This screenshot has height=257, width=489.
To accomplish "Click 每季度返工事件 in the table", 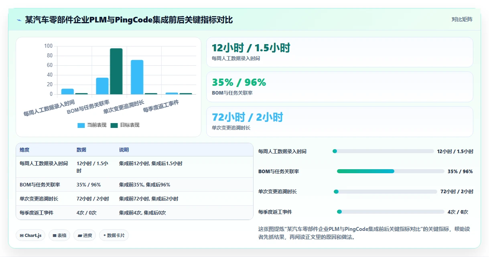I will [37, 213].
